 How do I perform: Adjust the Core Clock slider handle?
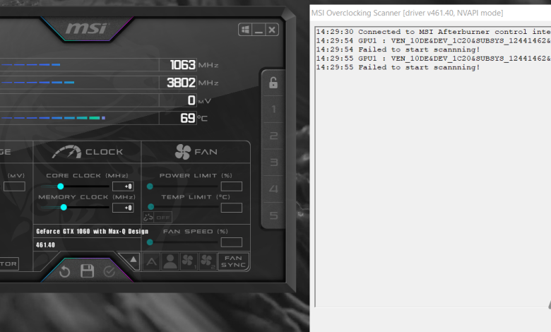[x=61, y=186]
